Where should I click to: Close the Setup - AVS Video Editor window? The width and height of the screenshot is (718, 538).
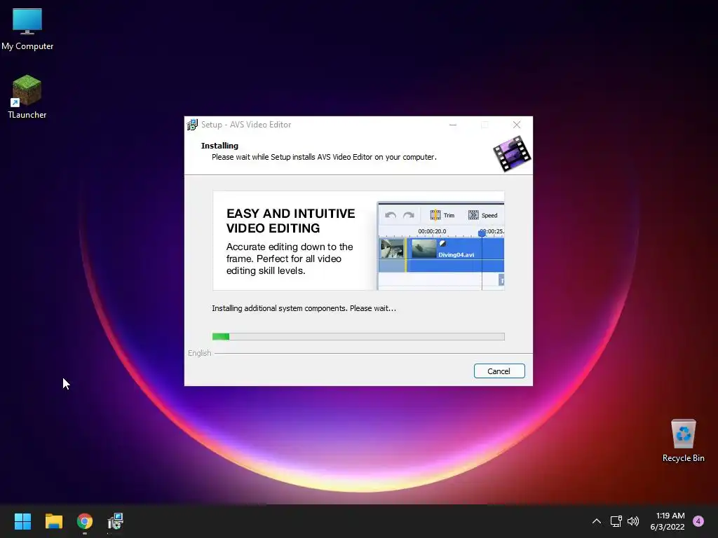(517, 125)
